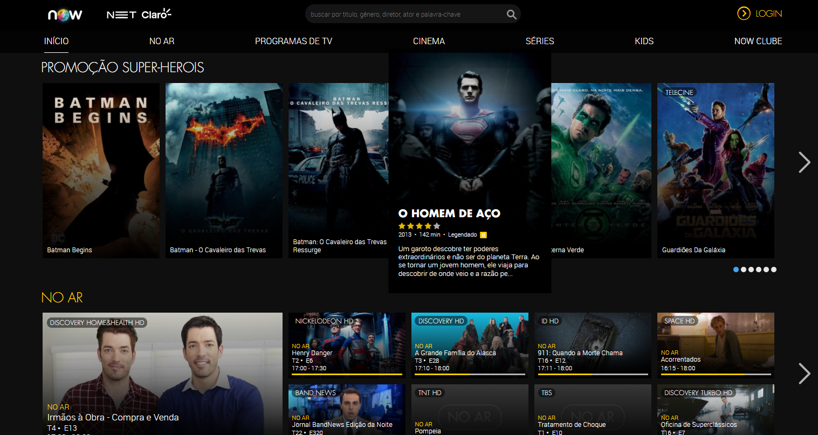The image size is (818, 435).
Task: Select the Guardiões Da Galáxia poster
Action: [716, 170]
